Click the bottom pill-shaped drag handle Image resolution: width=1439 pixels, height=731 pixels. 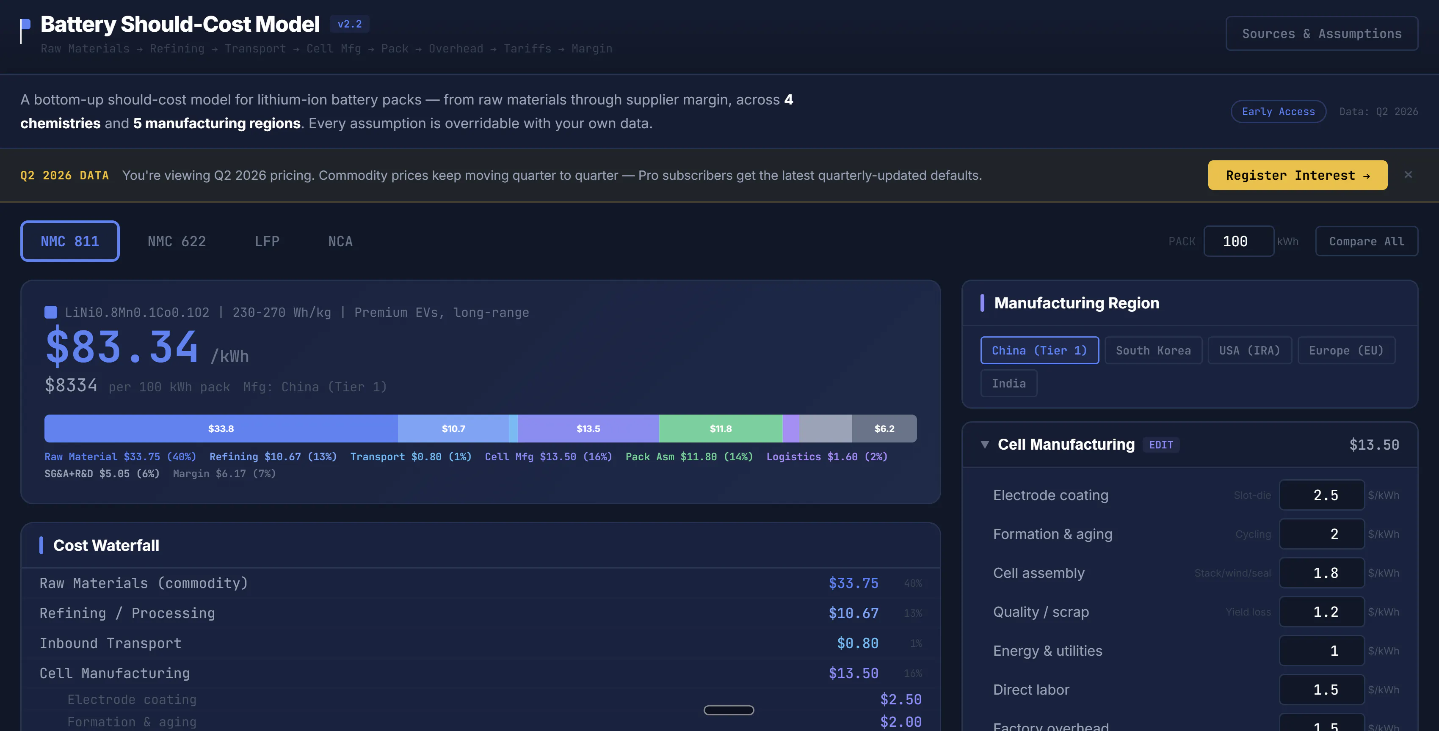729,710
